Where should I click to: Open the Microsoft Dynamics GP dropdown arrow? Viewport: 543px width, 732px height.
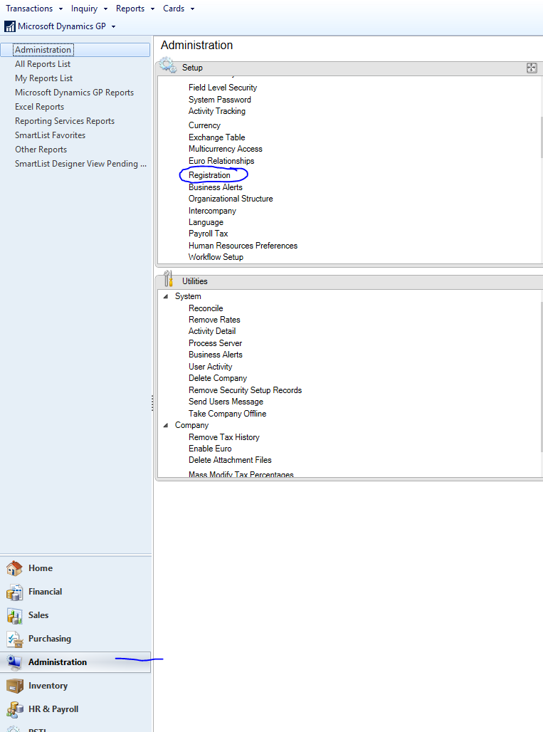[113, 26]
